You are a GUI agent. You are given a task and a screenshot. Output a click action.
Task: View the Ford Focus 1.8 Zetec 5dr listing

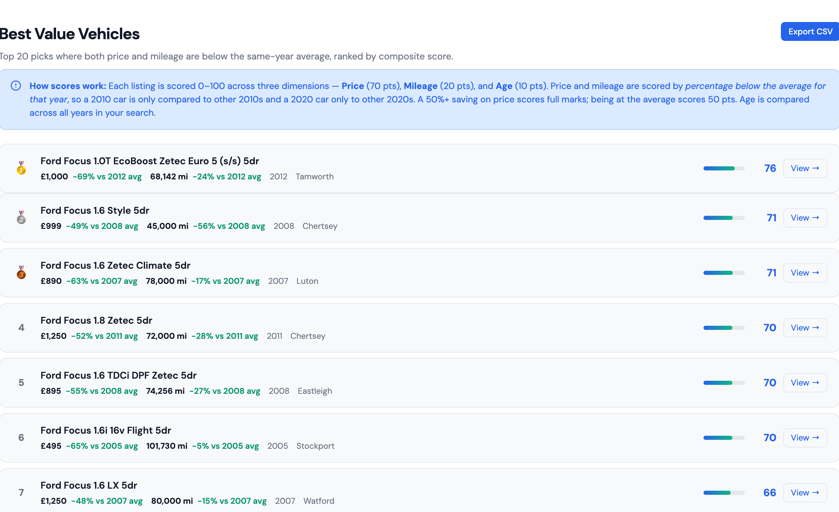(x=805, y=328)
